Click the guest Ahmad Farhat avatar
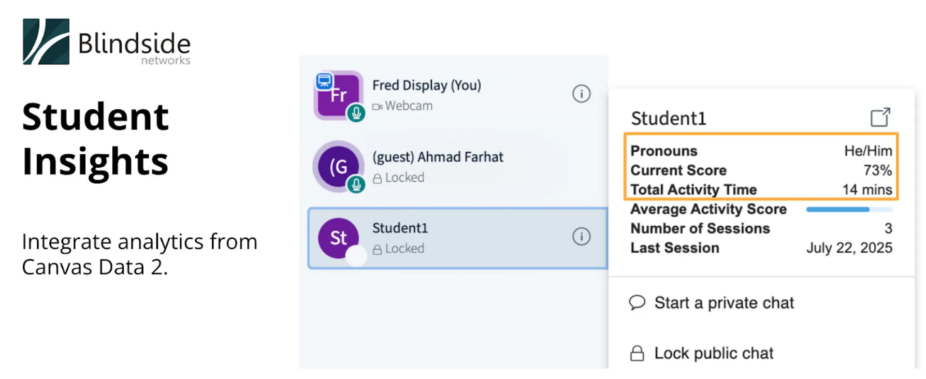 (x=339, y=167)
